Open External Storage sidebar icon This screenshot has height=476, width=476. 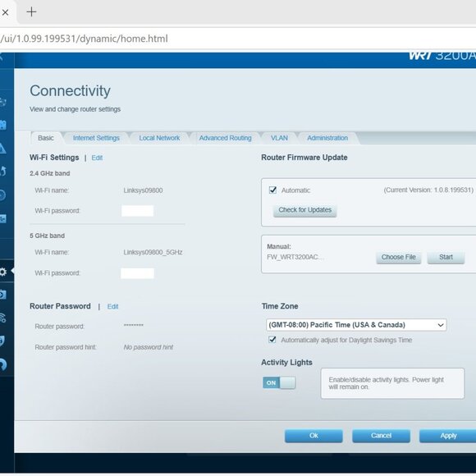(x=3, y=218)
